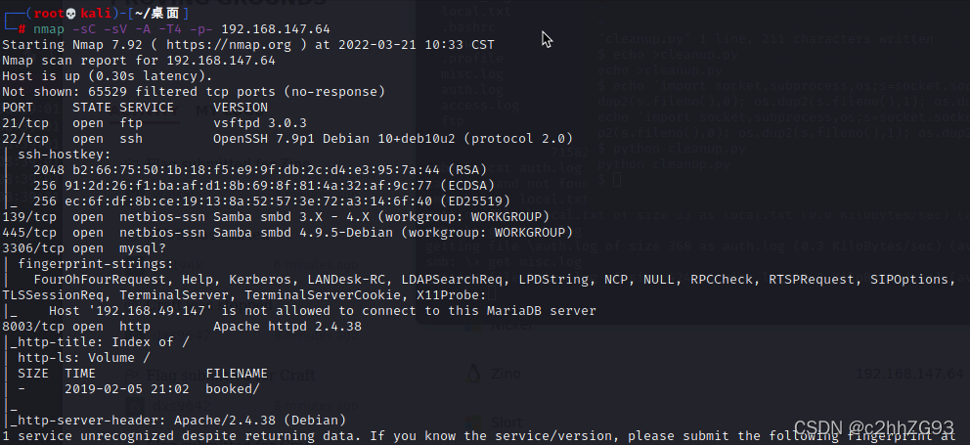Click the VERSION column header
The width and height of the screenshot is (970, 445).
[x=240, y=107]
